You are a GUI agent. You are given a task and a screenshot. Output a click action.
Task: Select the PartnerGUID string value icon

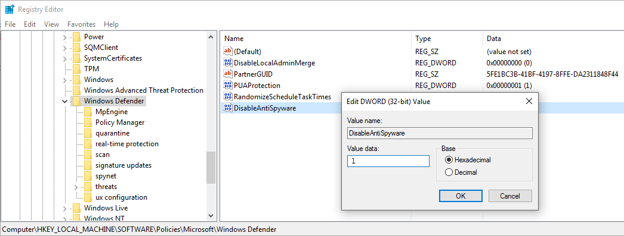tap(228, 74)
